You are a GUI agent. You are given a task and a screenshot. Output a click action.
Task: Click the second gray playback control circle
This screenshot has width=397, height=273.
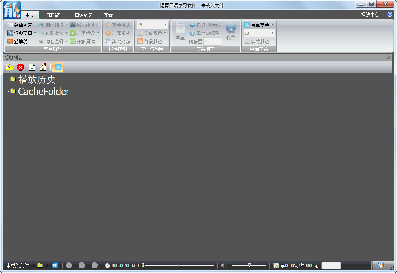[81, 265]
